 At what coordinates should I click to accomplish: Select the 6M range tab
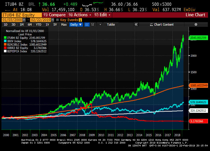30,25
